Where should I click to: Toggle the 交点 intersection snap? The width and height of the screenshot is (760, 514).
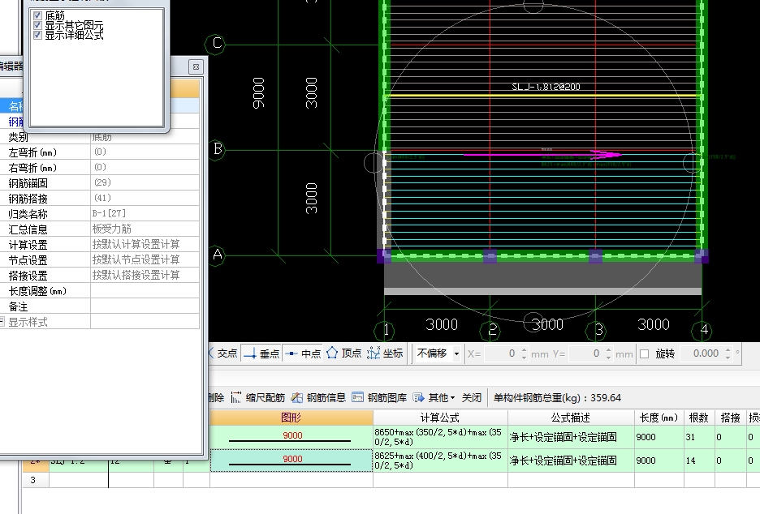(x=223, y=353)
